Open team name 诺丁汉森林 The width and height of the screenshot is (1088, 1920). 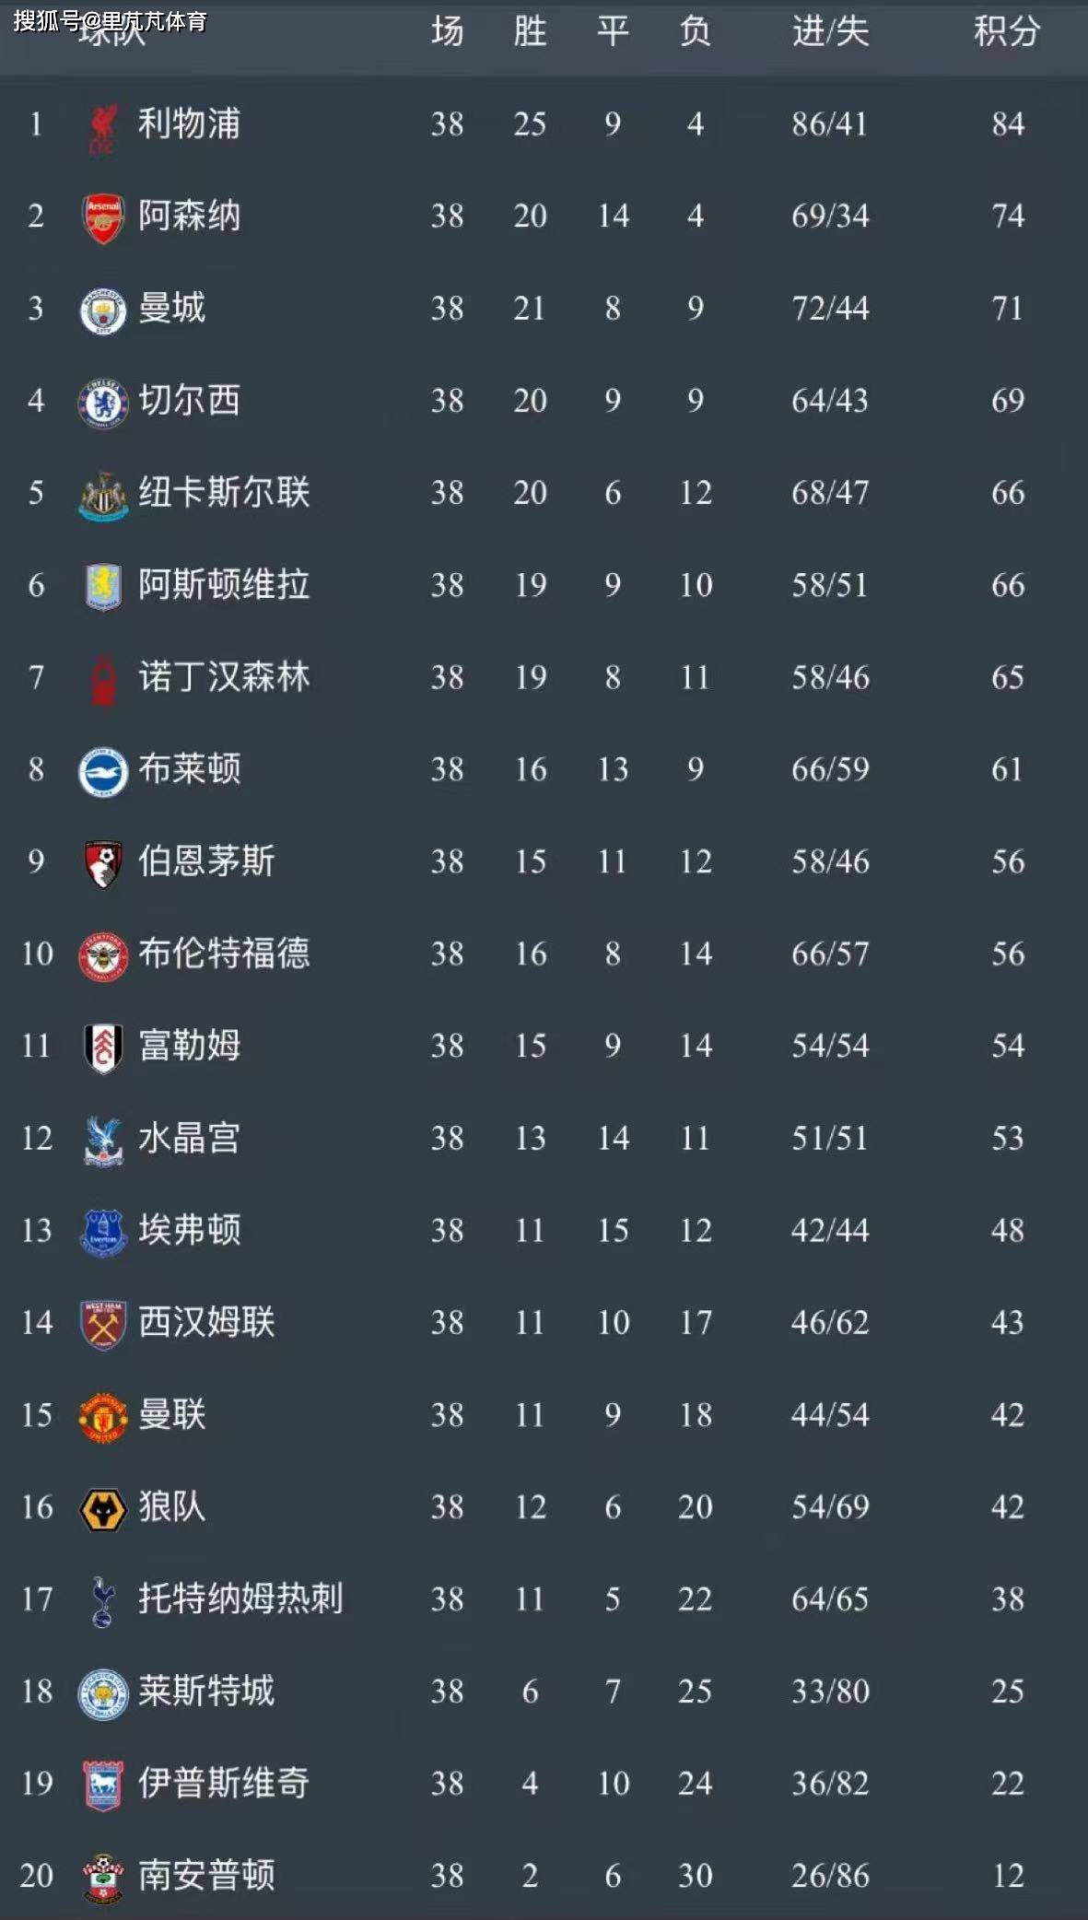(224, 677)
